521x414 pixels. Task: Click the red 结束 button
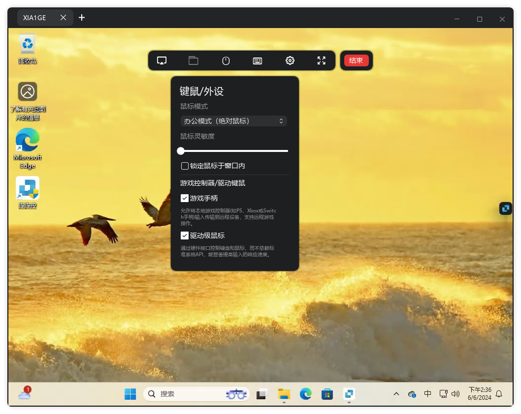(x=356, y=60)
